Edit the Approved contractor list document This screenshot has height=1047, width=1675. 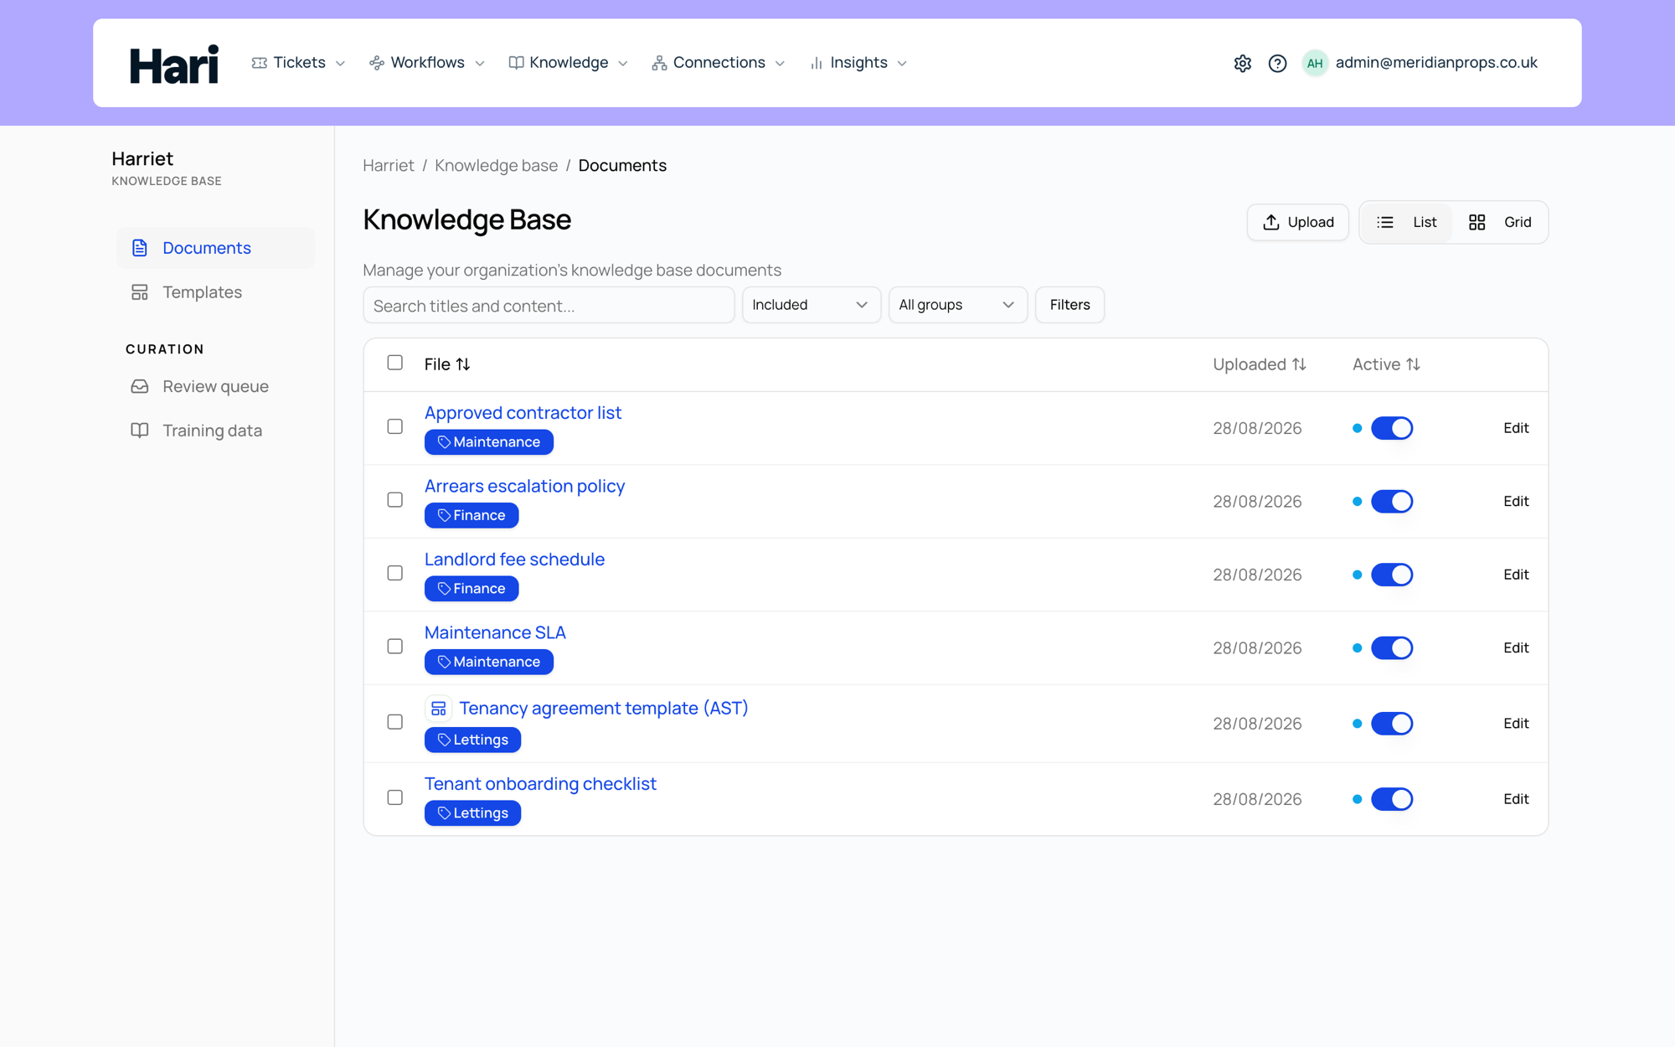pos(1516,428)
